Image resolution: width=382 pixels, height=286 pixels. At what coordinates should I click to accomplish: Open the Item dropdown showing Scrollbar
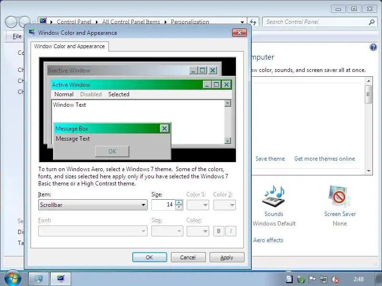pyautogui.click(x=93, y=205)
